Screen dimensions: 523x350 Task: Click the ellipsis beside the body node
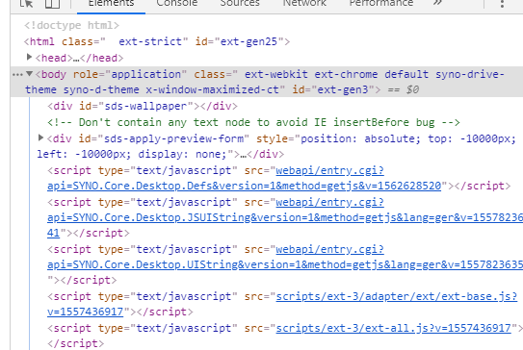pyautogui.click(x=17, y=74)
